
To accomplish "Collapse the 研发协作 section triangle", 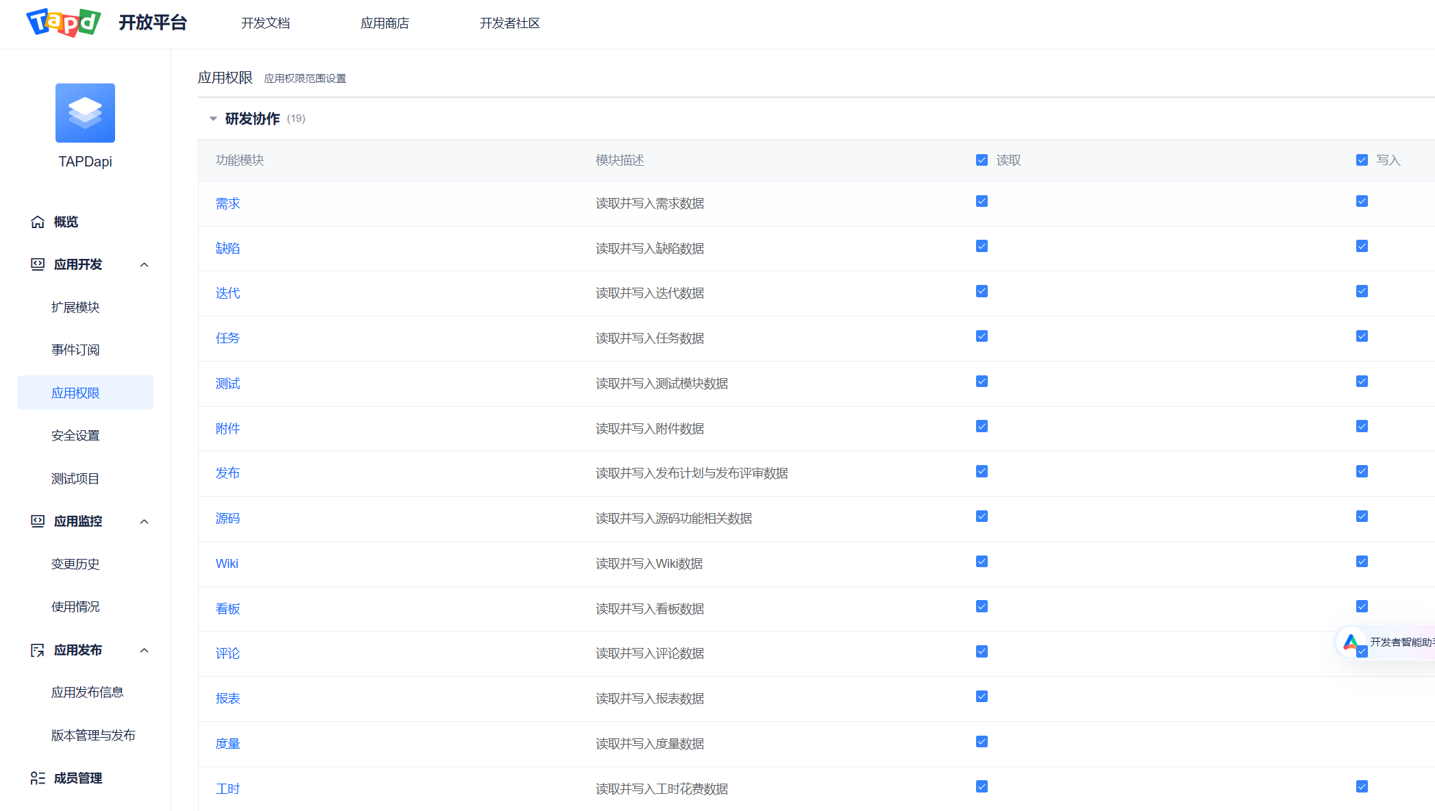I will pos(213,119).
